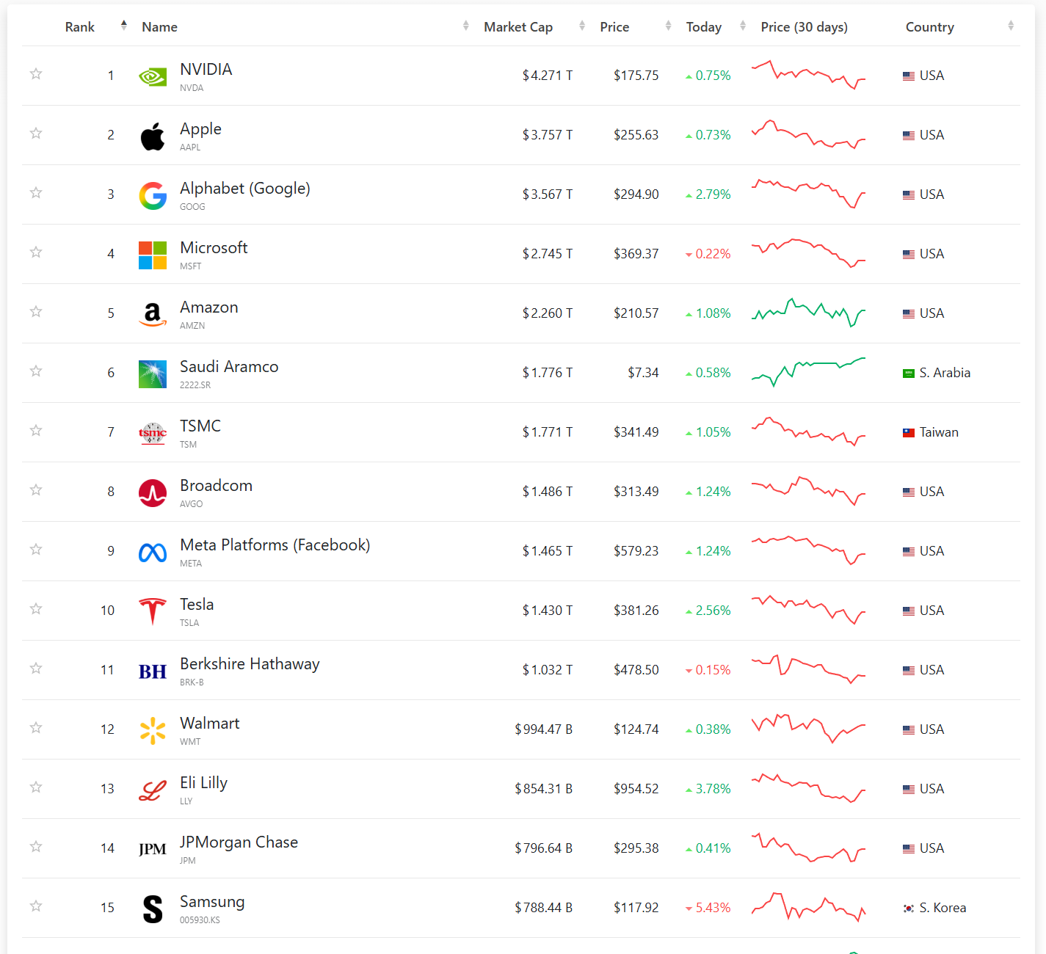Click Samsung's 5.43% daily drop
This screenshot has width=1046, height=954.
pyautogui.click(x=708, y=908)
